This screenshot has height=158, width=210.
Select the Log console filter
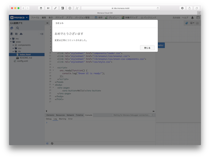pos(55,119)
